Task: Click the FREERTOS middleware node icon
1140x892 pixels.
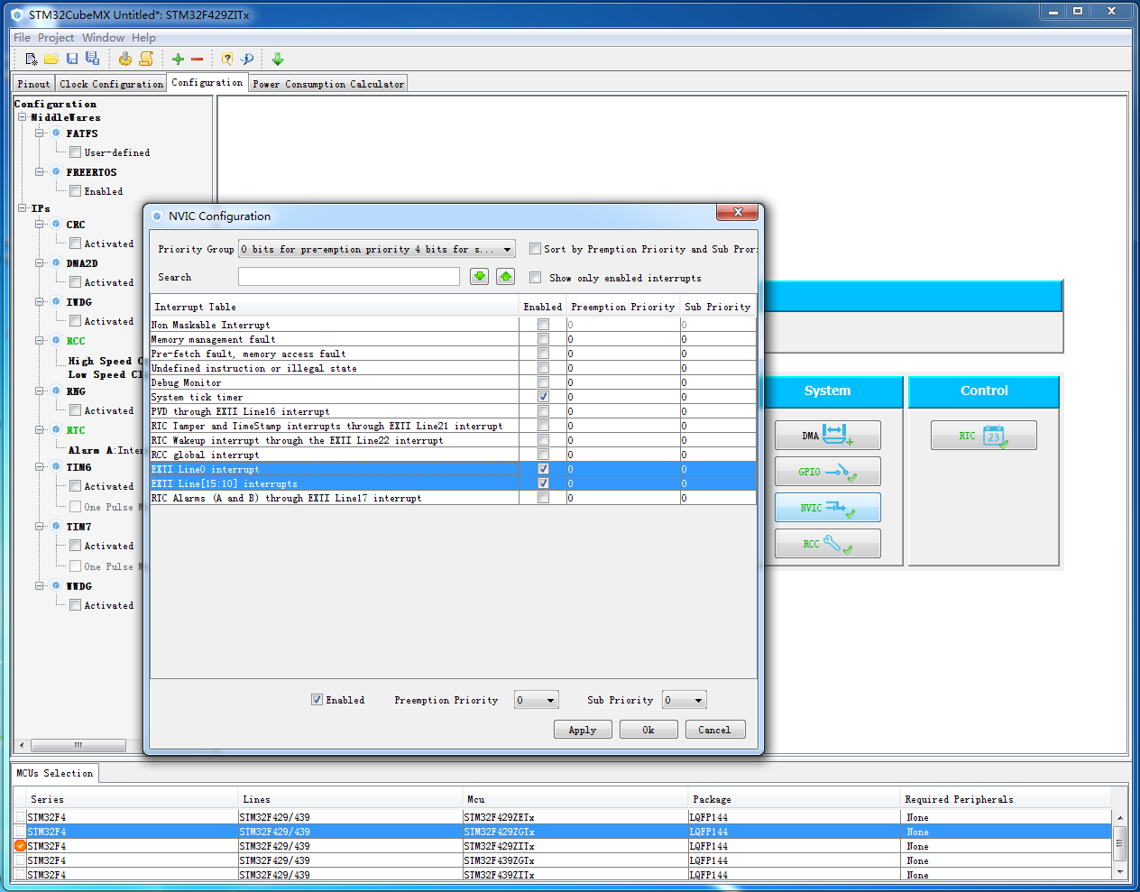Action: (x=56, y=172)
